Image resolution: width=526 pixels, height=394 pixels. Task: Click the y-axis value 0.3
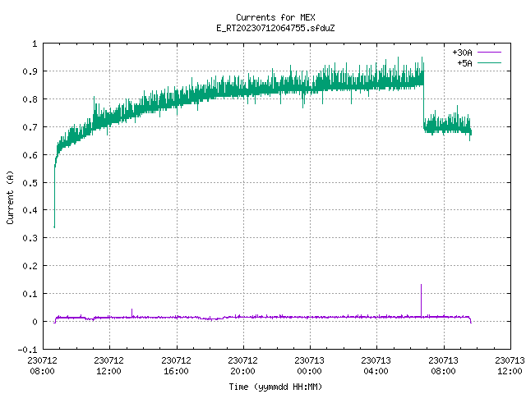pos(30,238)
